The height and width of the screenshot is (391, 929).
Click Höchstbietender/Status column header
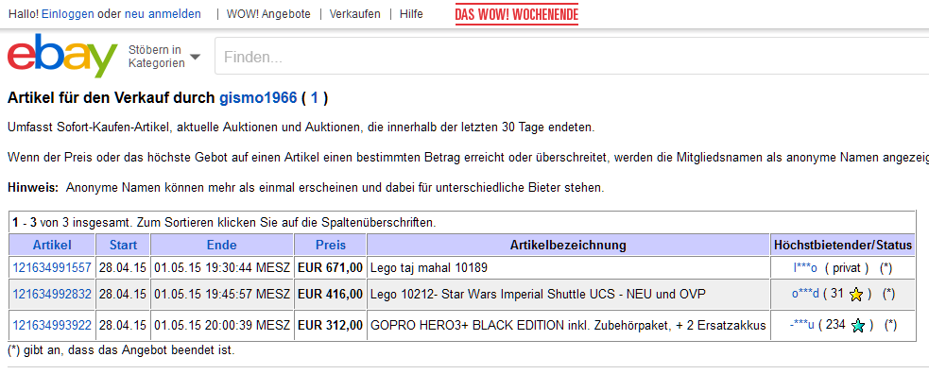844,246
